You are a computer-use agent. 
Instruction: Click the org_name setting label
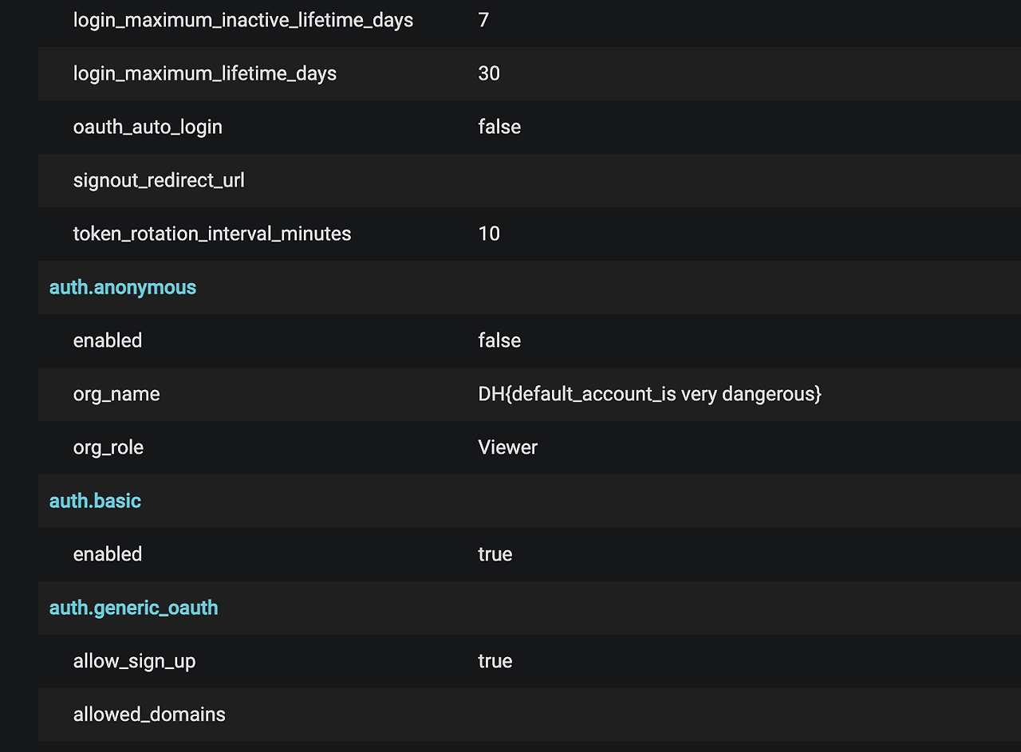(116, 394)
